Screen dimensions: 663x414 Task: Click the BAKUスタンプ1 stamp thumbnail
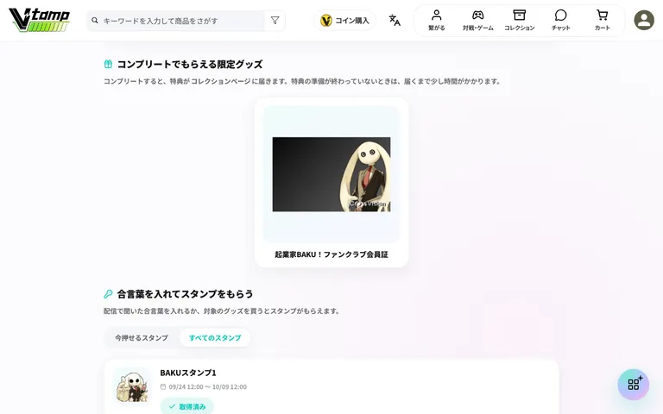pyautogui.click(x=132, y=386)
